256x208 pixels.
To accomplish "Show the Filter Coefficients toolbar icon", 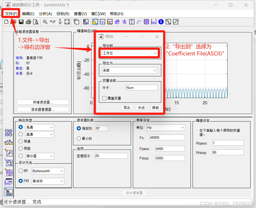I will click(x=154, y=22).
